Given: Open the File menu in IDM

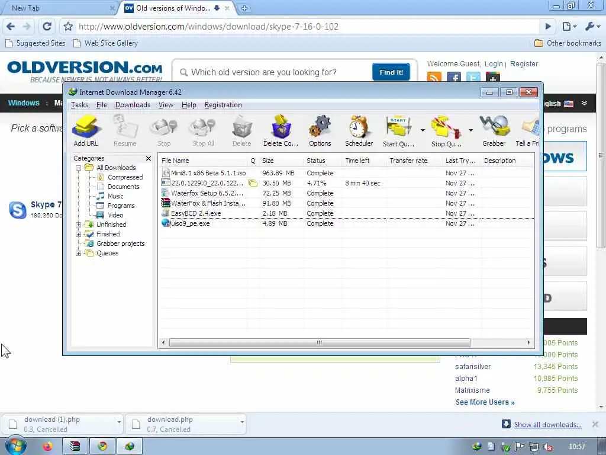Looking at the screenshot, I should click(102, 105).
